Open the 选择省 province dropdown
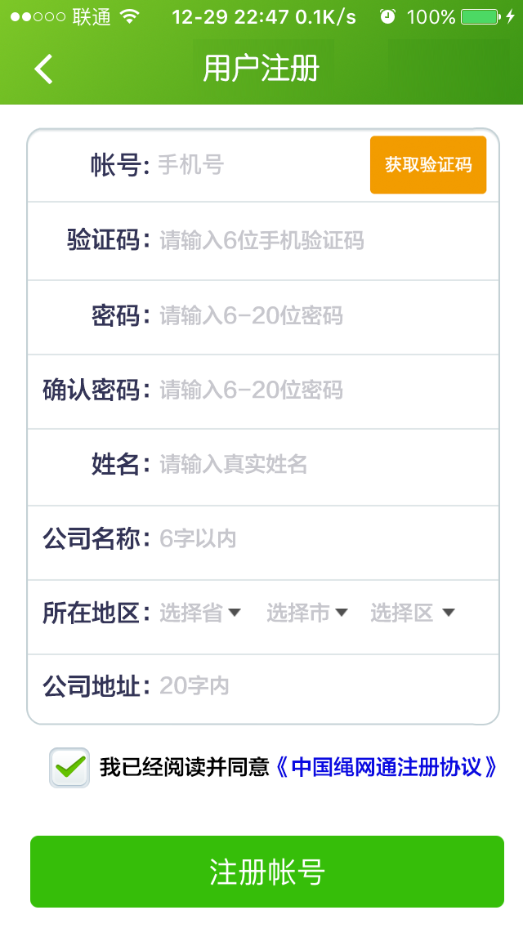 pyautogui.click(x=200, y=613)
